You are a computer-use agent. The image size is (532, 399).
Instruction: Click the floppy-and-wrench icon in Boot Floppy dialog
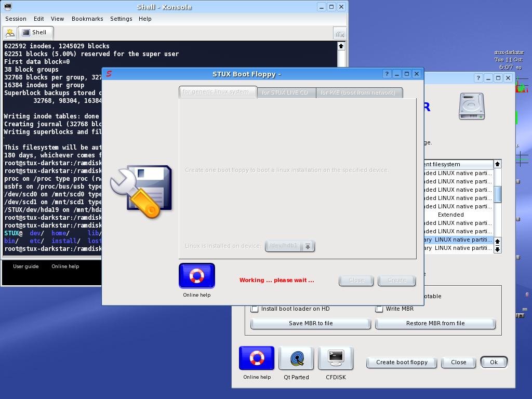tap(141, 191)
